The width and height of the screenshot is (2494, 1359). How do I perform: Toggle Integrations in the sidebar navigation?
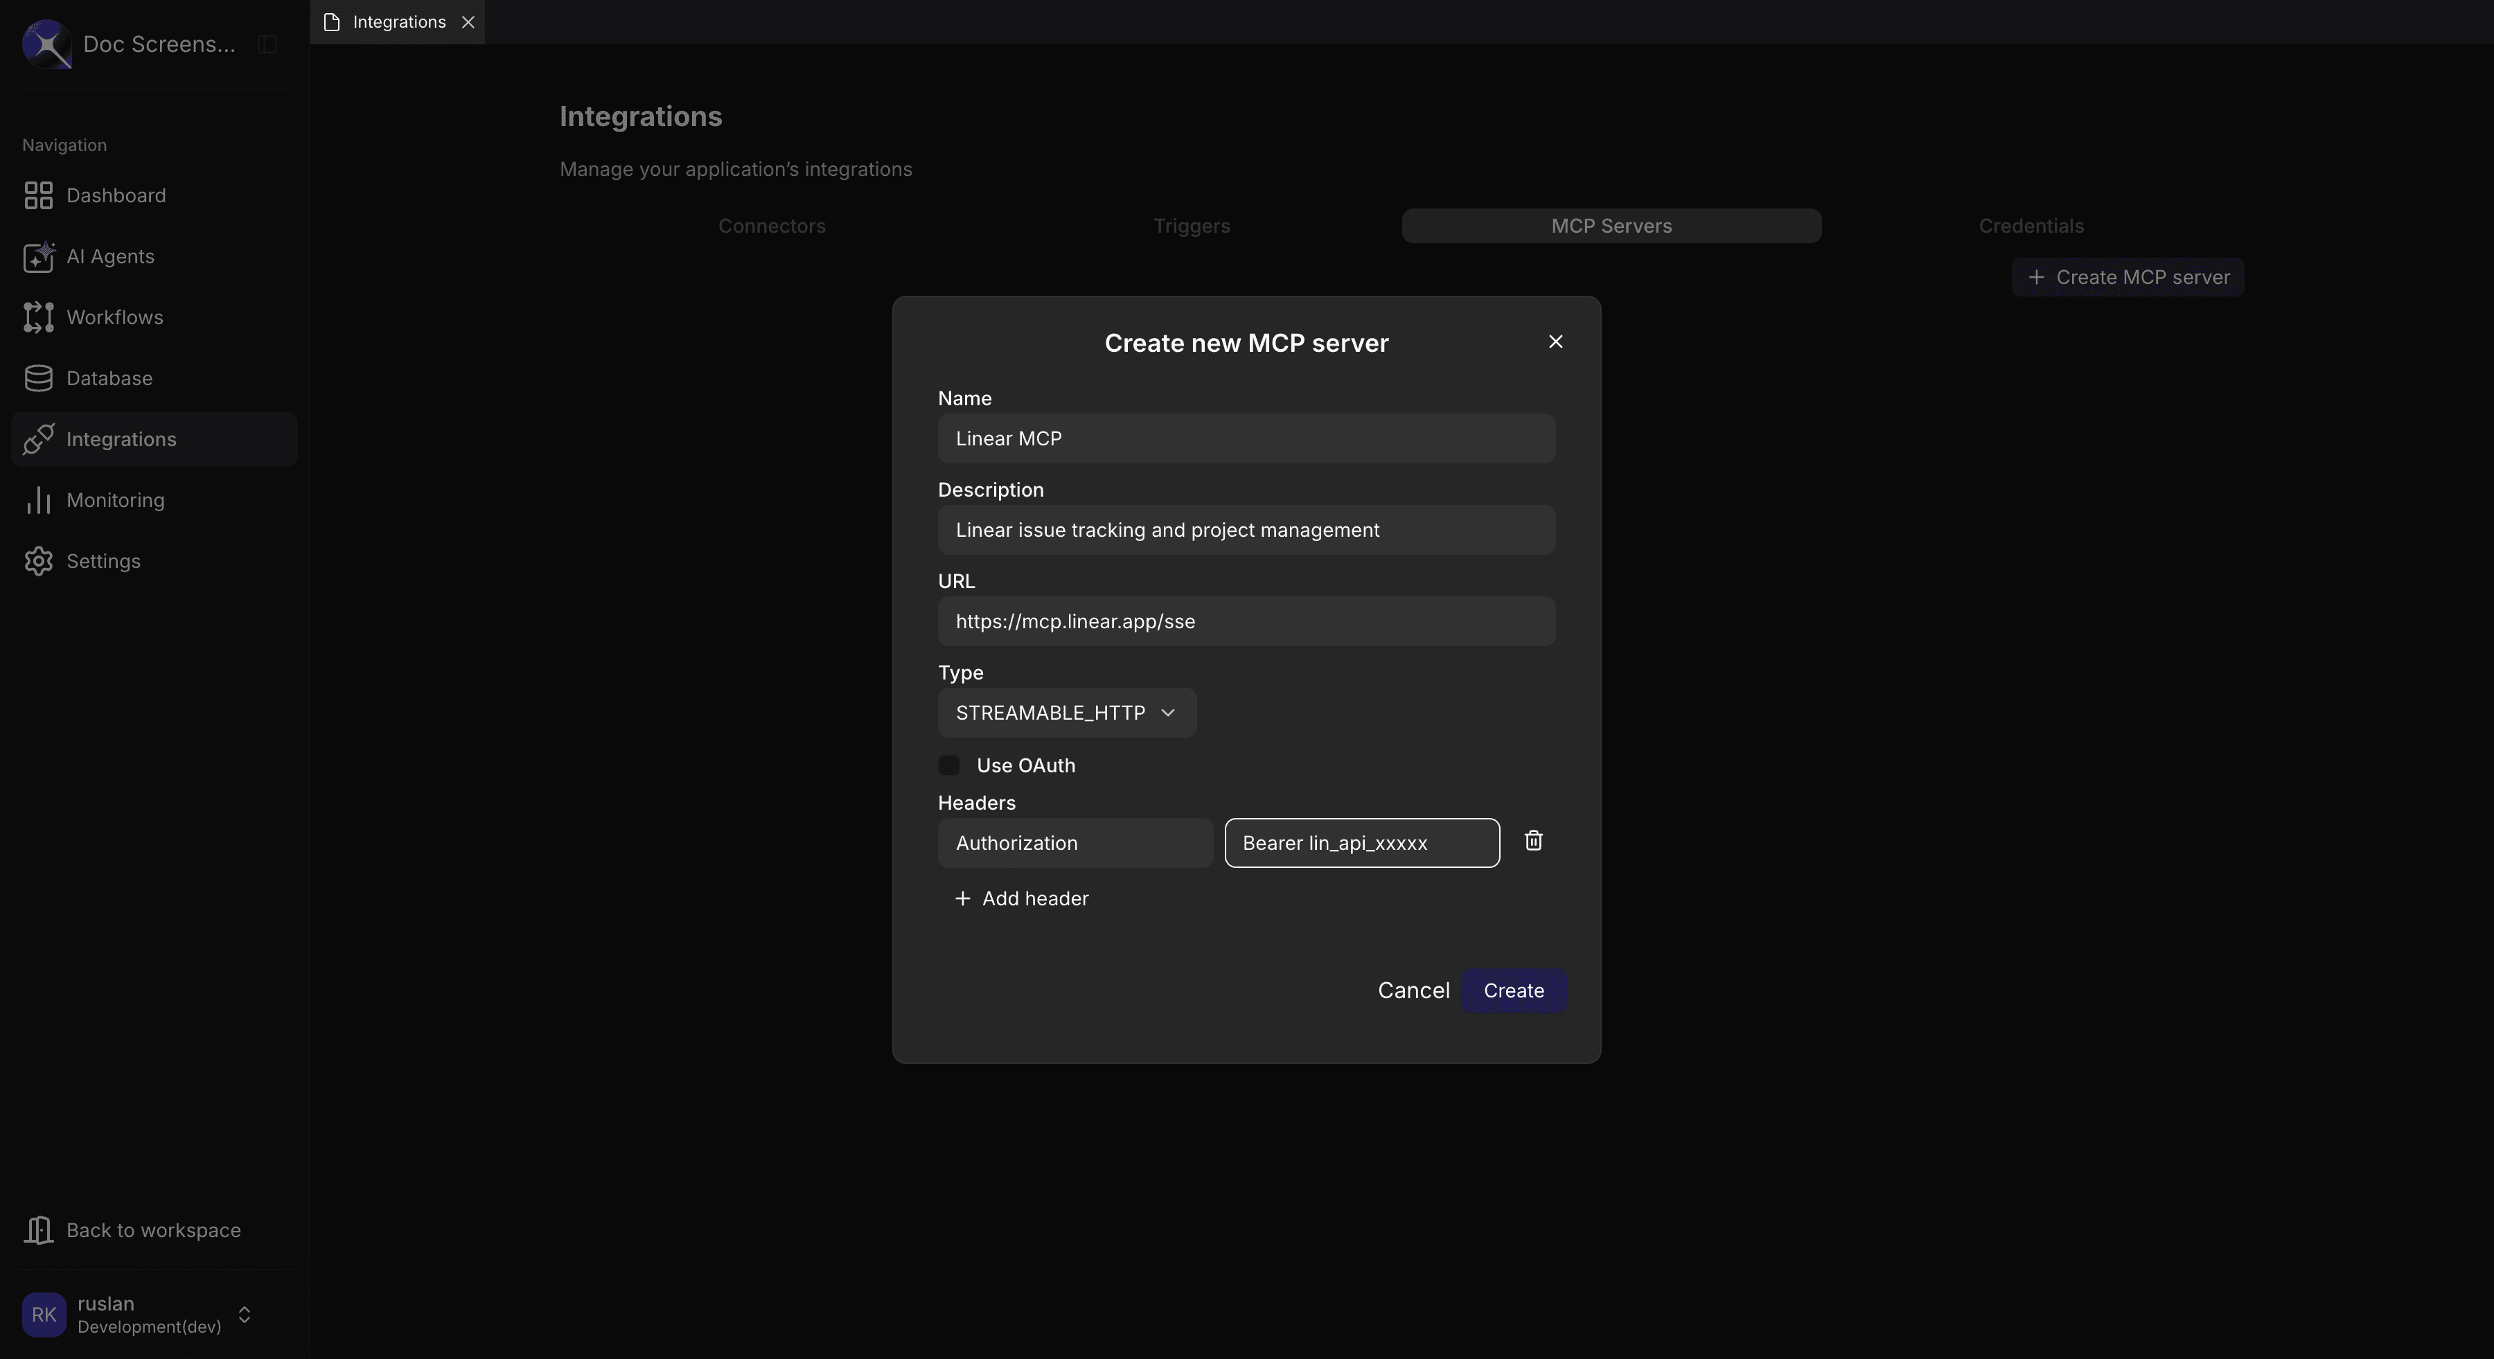pos(122,438)
